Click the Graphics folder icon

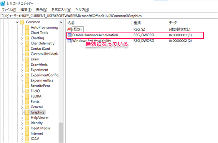tap(27, 112)
